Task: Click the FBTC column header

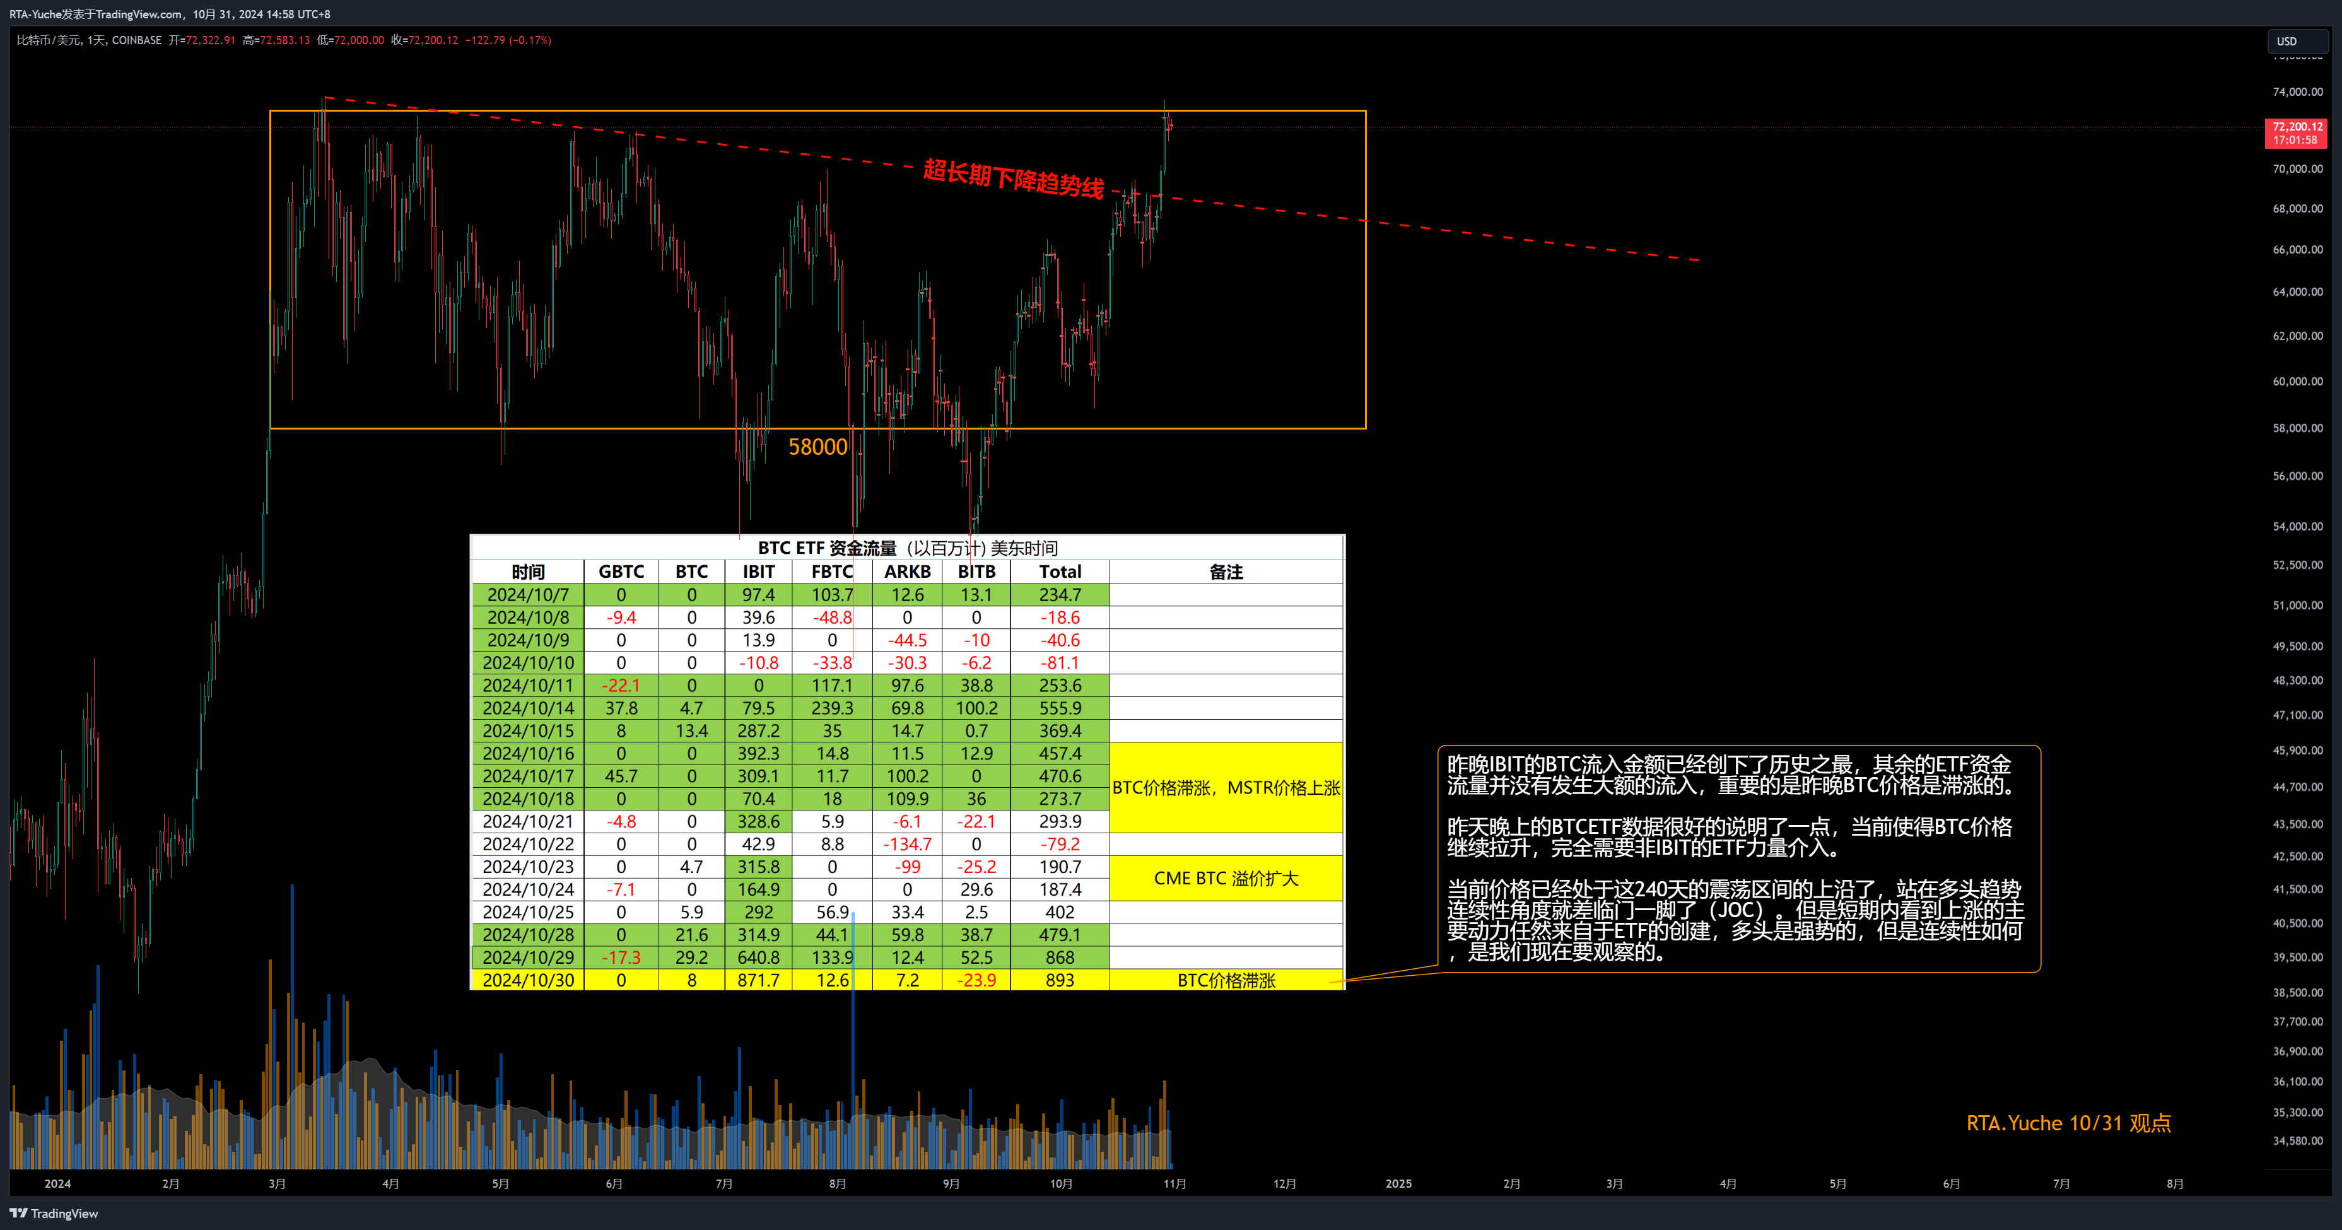Action: pyautogui.click(x=832, y=572)
